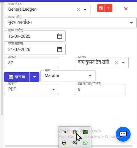
Task: Open the दाखवा button's split dropdown arrow
Action: coord(34,77)
